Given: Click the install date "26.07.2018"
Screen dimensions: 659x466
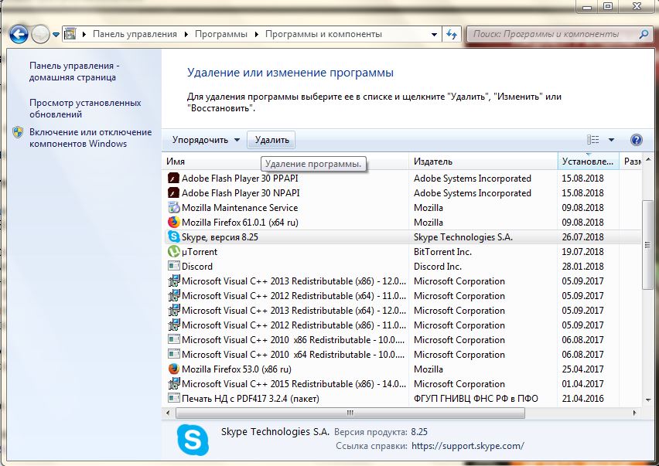Looking at the screenshot, I should pos(582,237).
